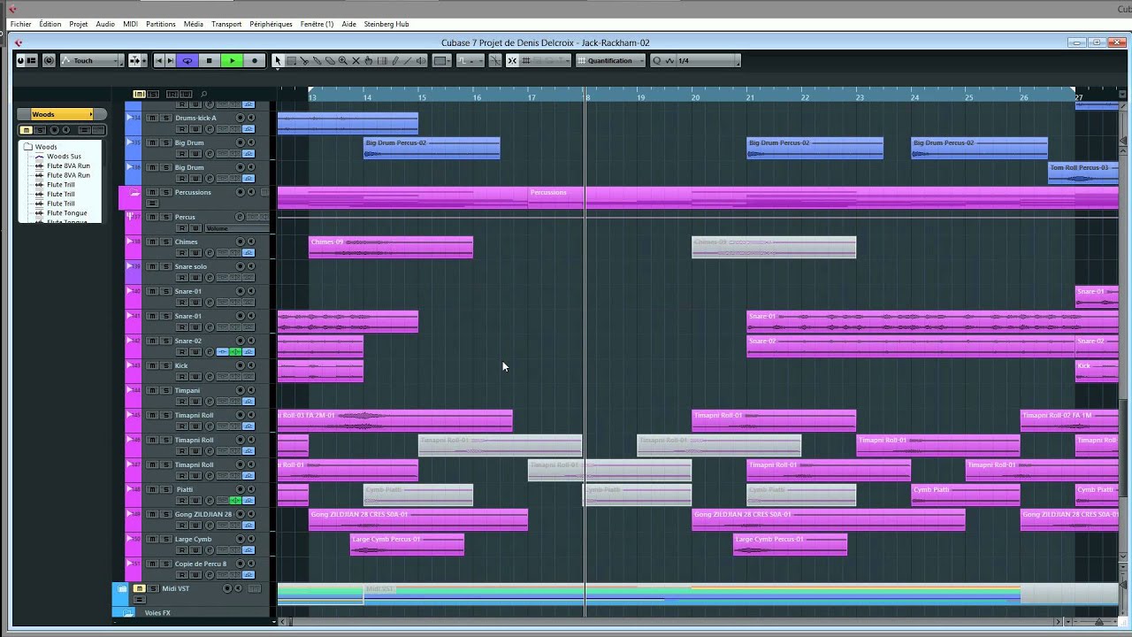Select the Draw pencil tool
Image resolution: width=1132 pixels, height=637 pixels.
coord(395,61)
